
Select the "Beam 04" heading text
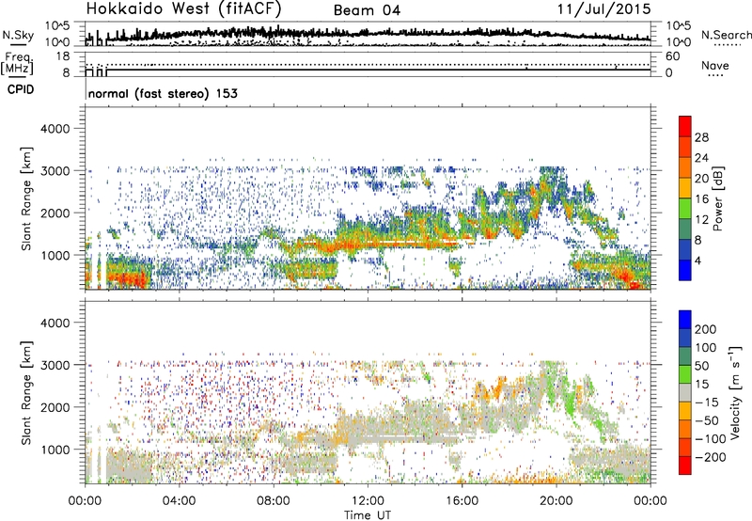point(367,10)
